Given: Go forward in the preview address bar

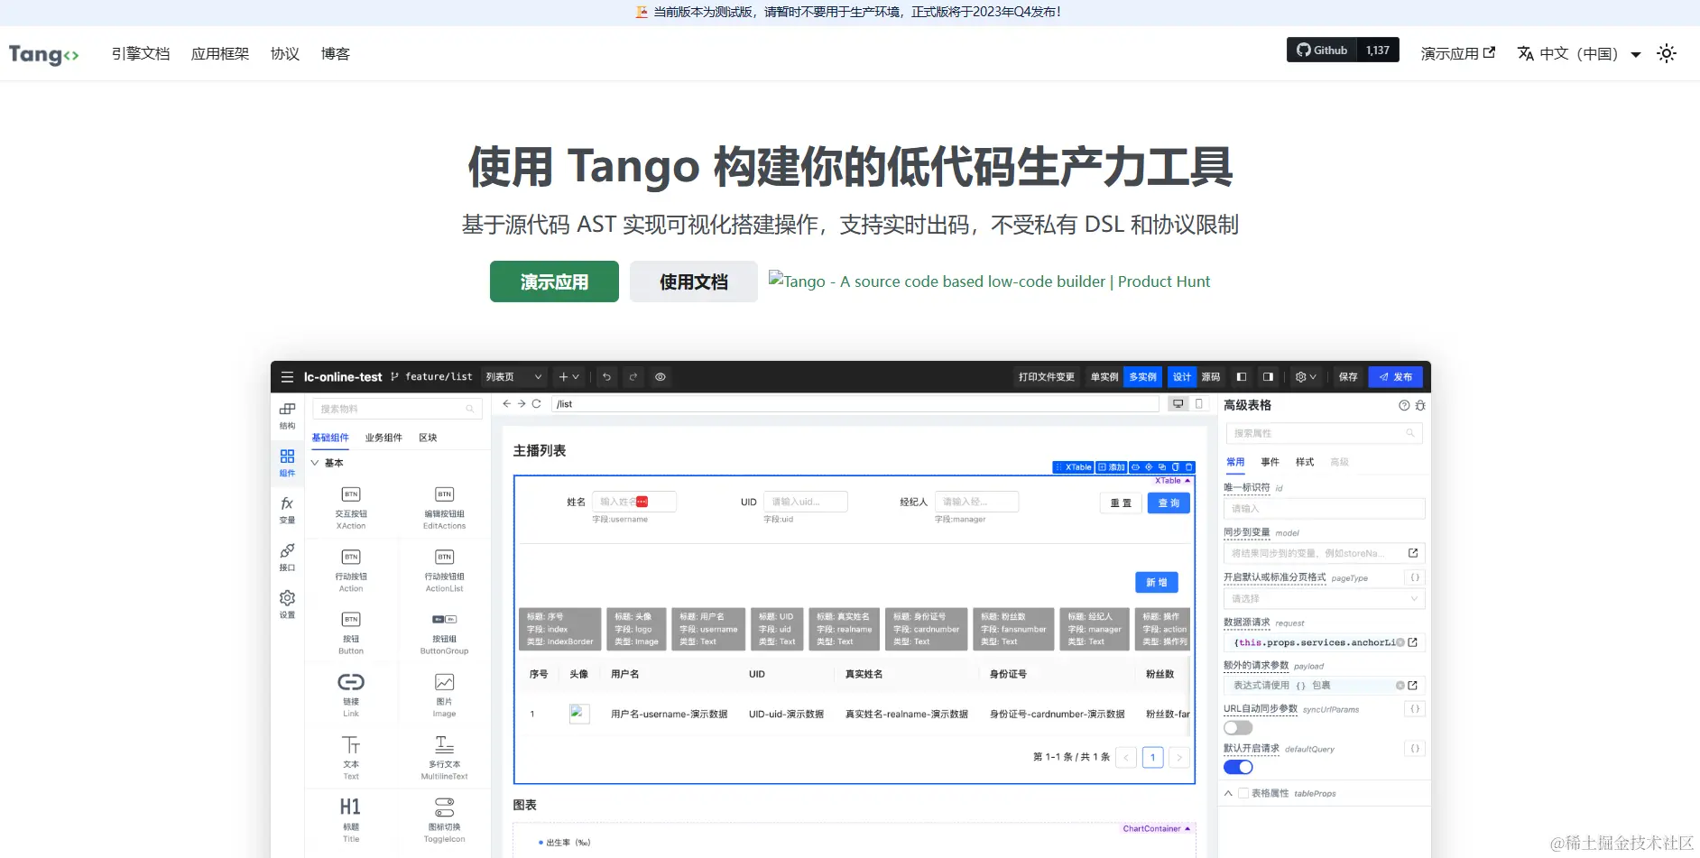Looking at the screenshot, I should tap(522, 404).
